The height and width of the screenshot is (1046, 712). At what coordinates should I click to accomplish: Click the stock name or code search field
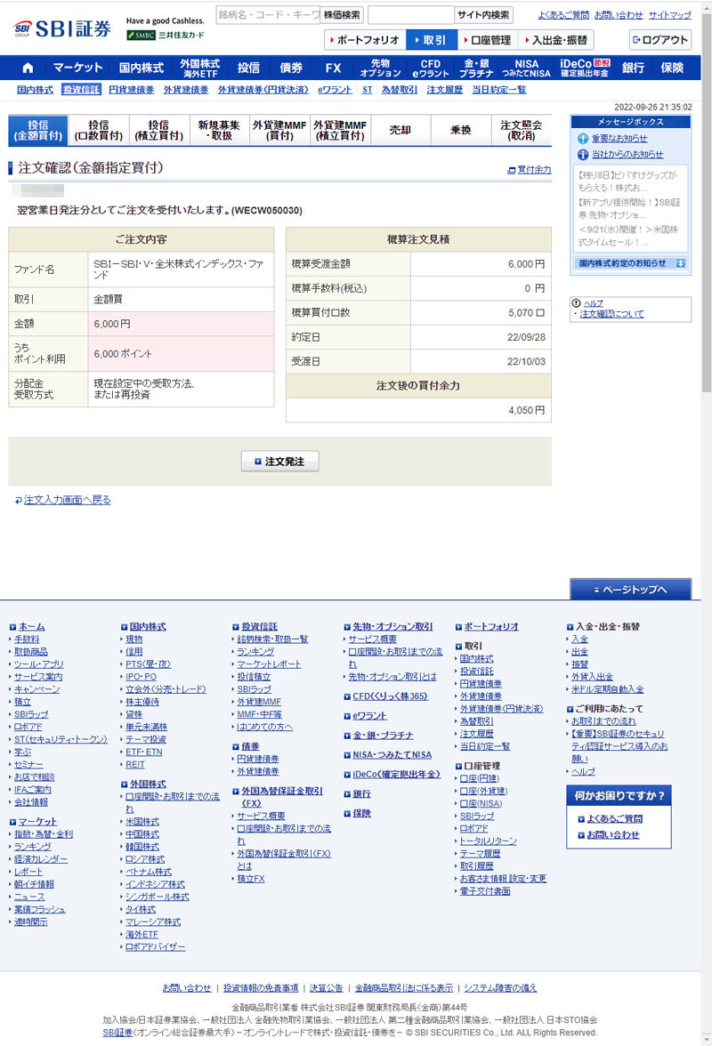(267, 15)
